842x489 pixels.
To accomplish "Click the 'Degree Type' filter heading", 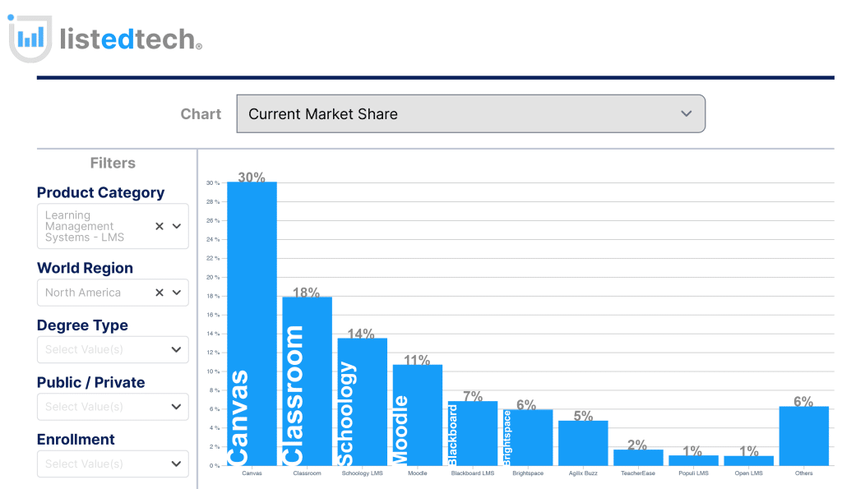I will (82, 325).
